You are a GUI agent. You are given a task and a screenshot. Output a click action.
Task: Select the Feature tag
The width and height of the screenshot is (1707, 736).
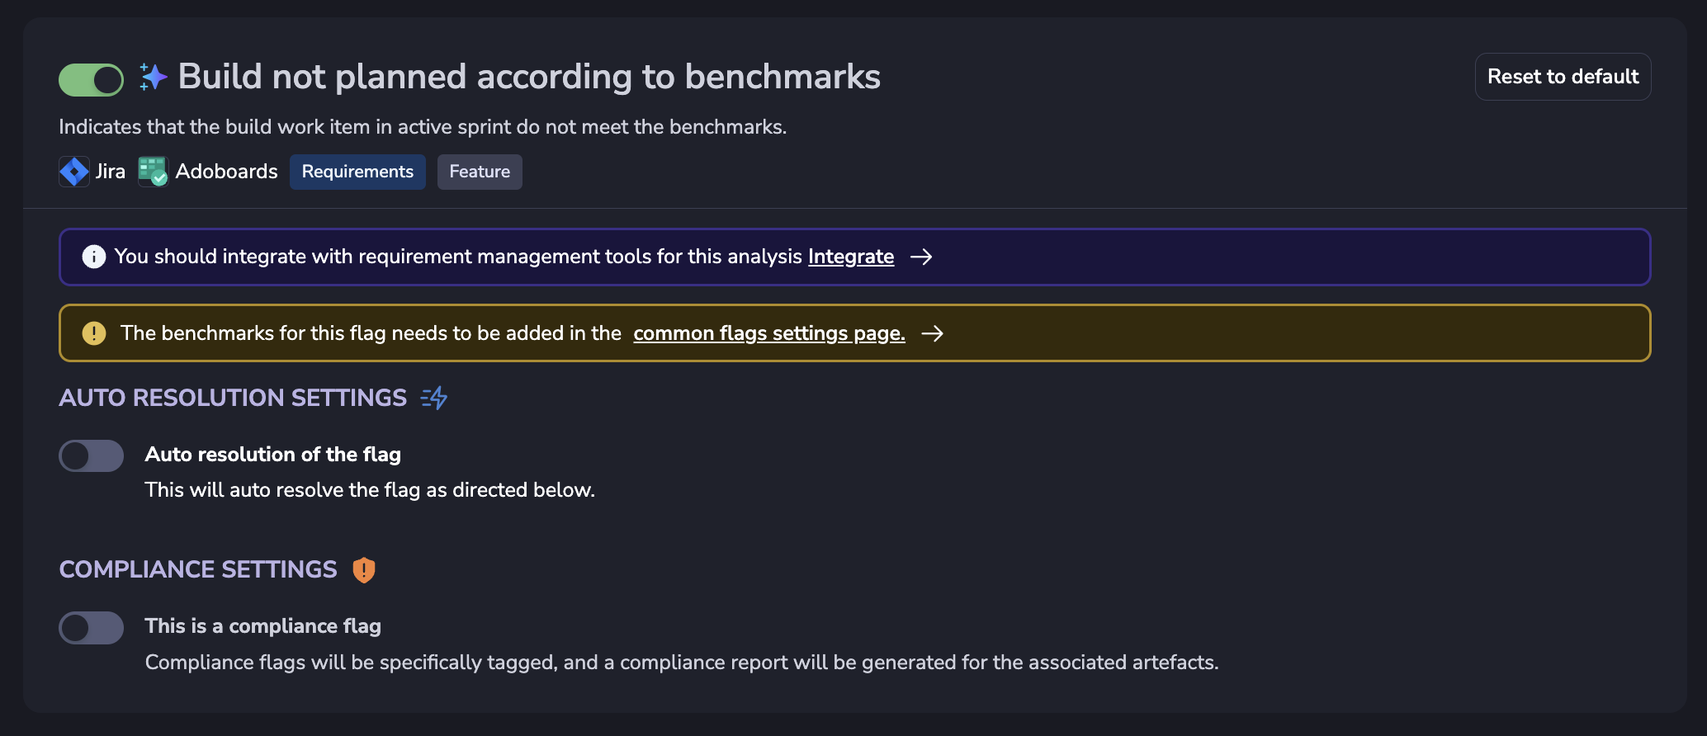coord(480,172)
